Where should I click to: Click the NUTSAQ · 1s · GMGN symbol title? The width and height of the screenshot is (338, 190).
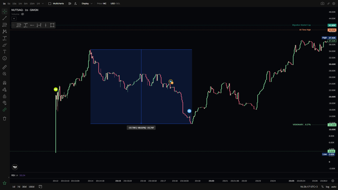point(25,10)
